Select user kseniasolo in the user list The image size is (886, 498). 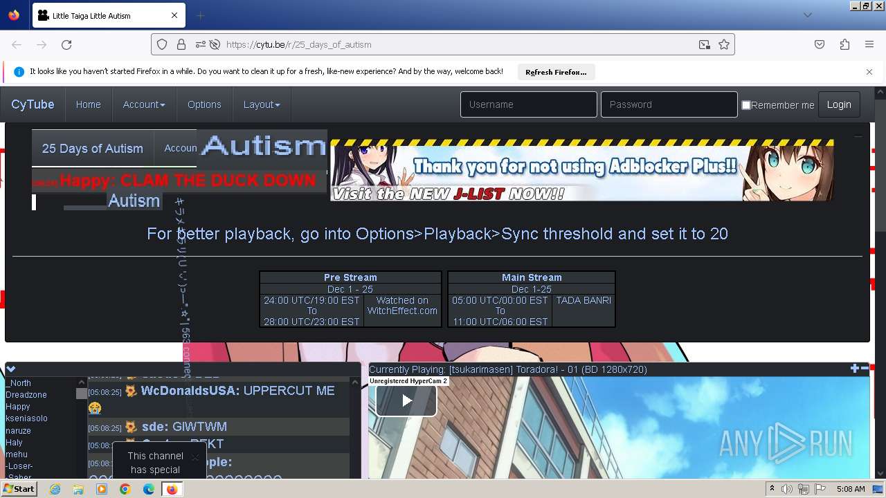(x=26, y=418)
